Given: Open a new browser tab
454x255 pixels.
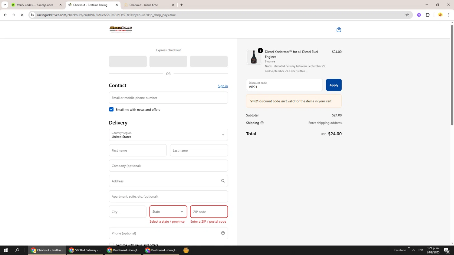Looking at the screenshot, I should click(x=182, y=5).
